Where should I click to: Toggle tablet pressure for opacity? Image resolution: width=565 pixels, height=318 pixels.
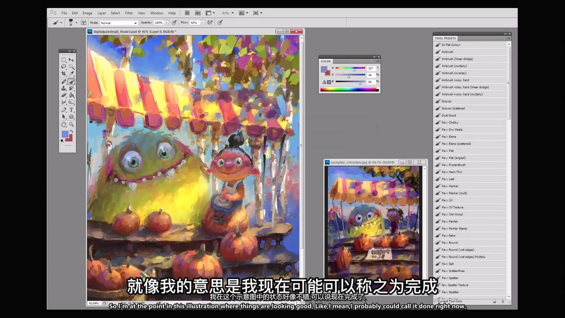[174, 23]
